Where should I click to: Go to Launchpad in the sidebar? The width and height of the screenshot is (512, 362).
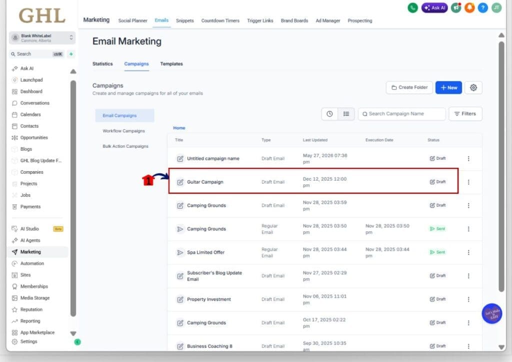pyautogui.click(x=31, y=80)
